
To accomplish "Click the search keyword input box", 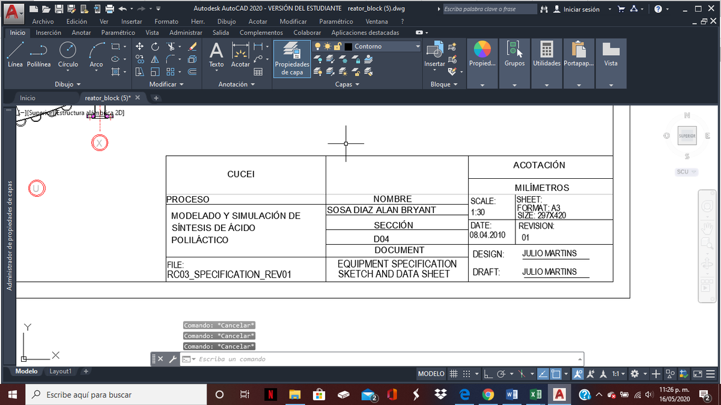I will [489, 9].
